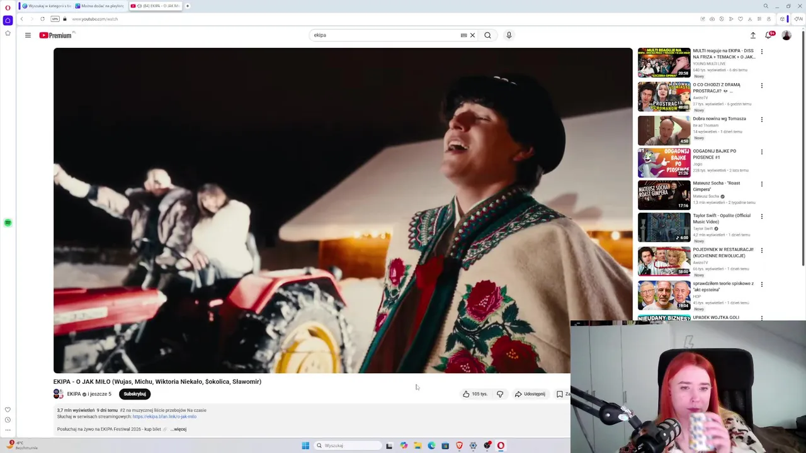The height and width of the screenshot is (453, 806).
Task: Open the sidebar bookmarks star-shaped icon
Action: (8, 33)
